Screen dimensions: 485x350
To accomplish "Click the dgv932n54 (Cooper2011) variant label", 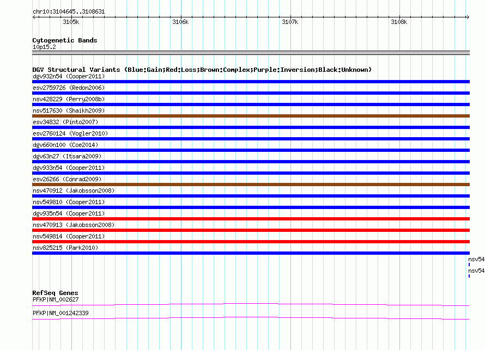I will click(69, 76).
